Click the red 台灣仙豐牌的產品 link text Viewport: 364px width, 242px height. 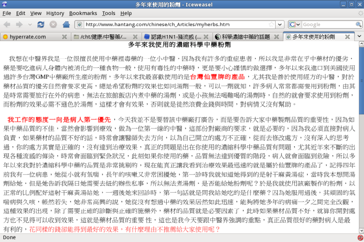pyautogui.click(x=217, y=77)
